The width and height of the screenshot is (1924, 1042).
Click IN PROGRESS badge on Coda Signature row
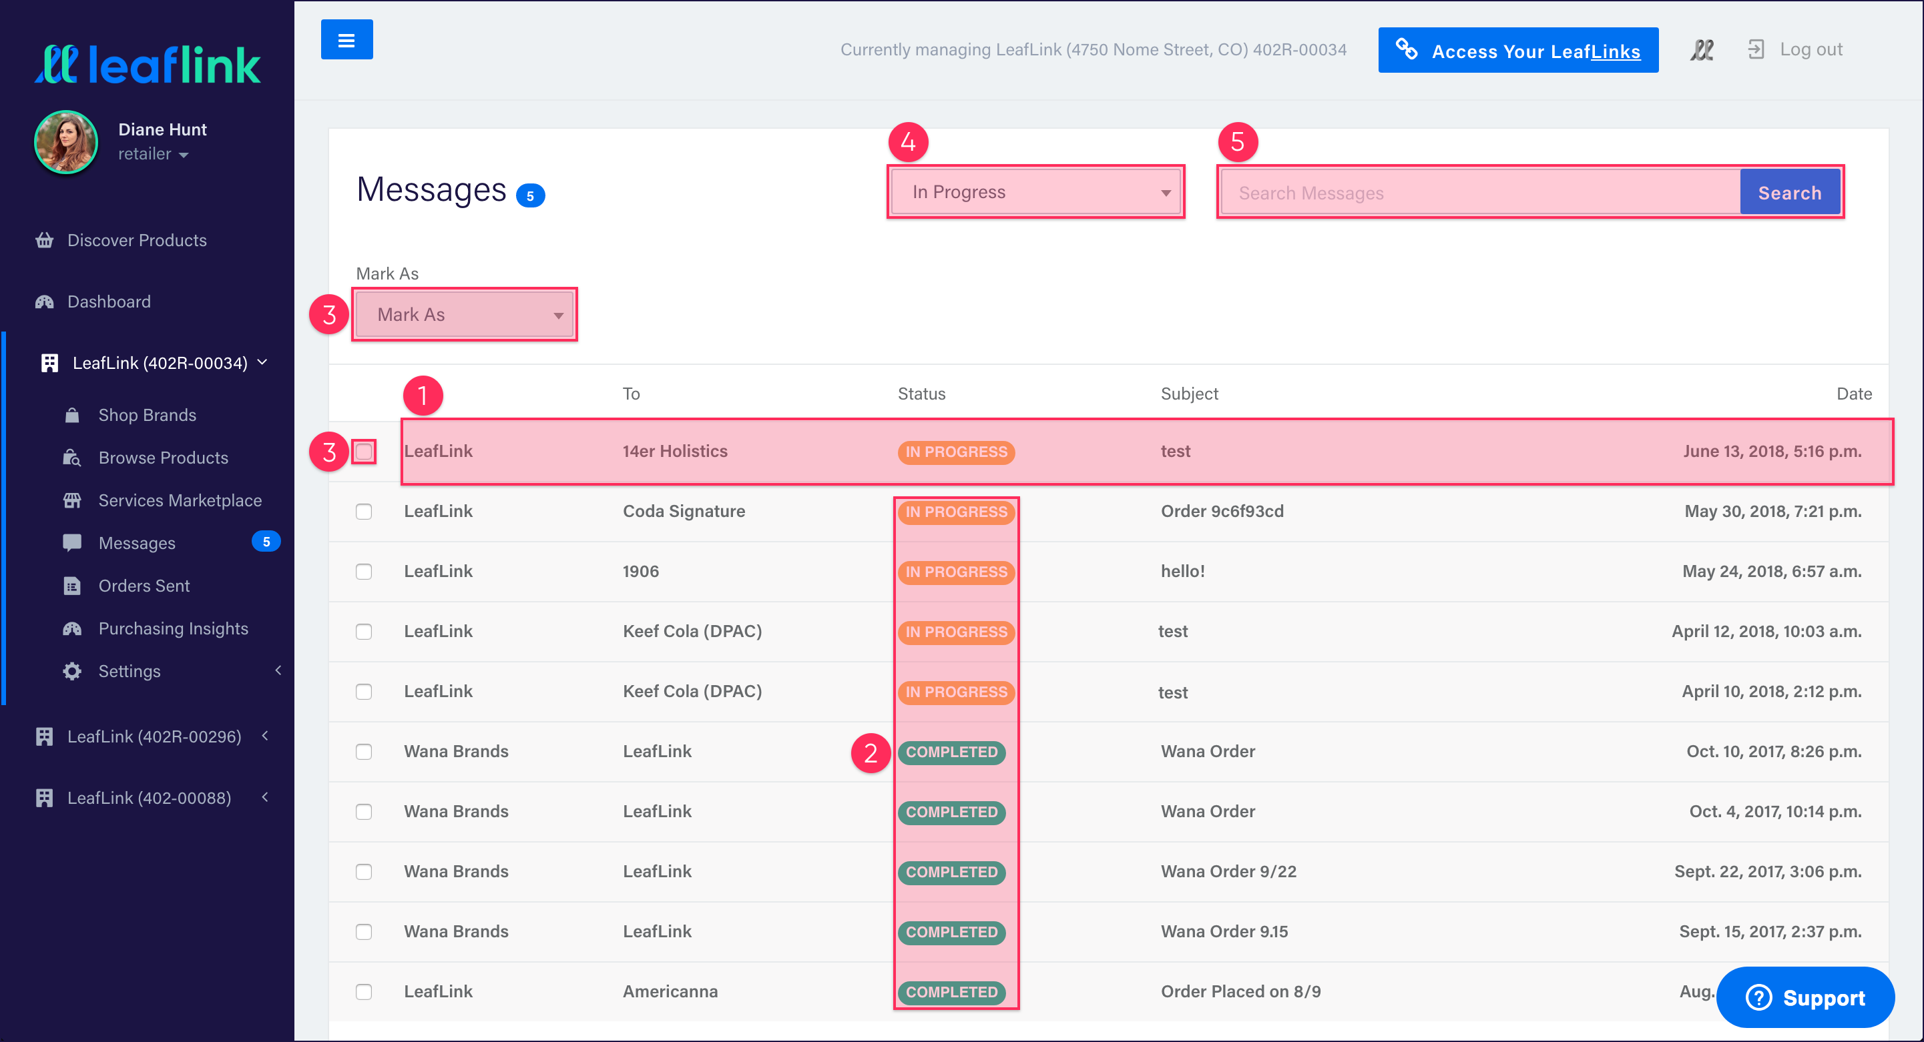(x=956, y=512)
